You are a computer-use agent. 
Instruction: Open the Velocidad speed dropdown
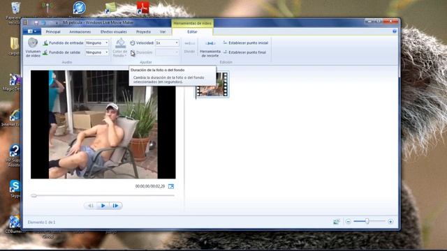[177, 43]
